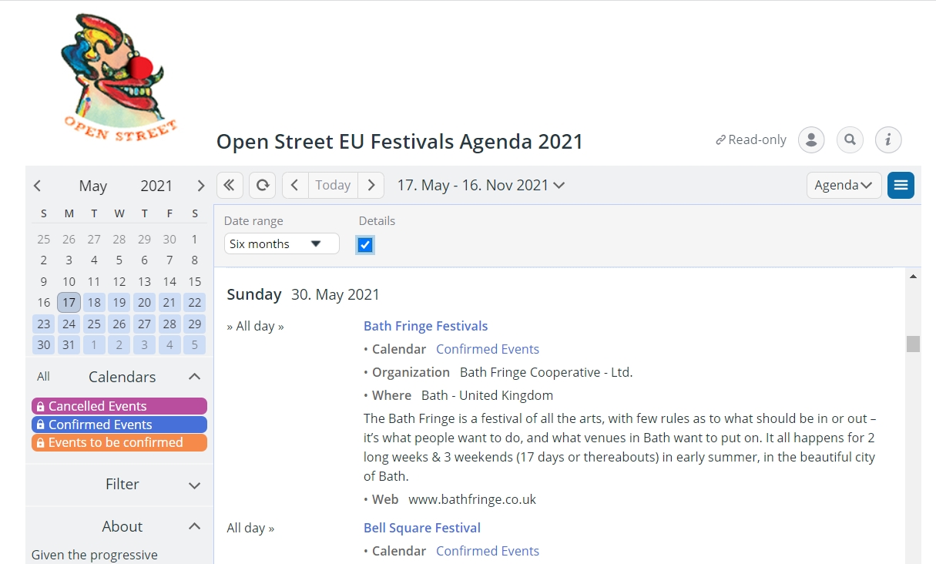
Task: Select day 5 in June overflow row
Action: click(195, 344)
